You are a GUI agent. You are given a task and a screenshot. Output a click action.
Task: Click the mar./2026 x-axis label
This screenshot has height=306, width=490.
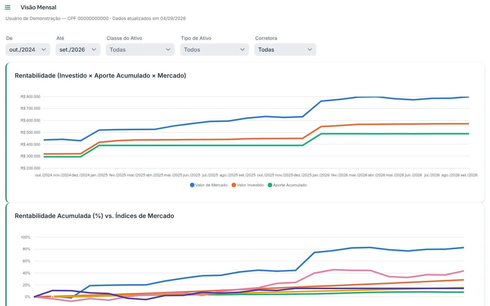[x=358, y=175]
